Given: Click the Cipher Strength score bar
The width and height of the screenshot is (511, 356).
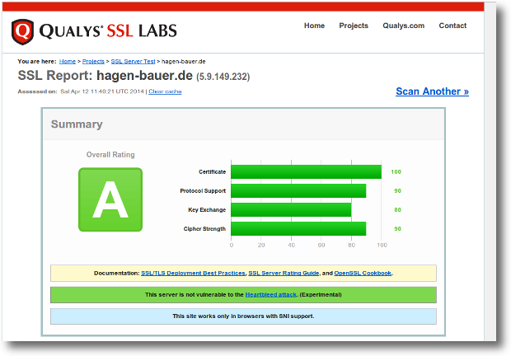Looking at the screenshot, I should (x=298, y=228).
